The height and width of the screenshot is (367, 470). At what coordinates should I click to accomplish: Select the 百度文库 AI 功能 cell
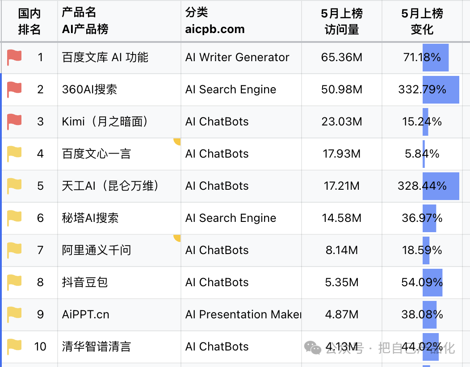pyautogui.click(x=119, y=58)
